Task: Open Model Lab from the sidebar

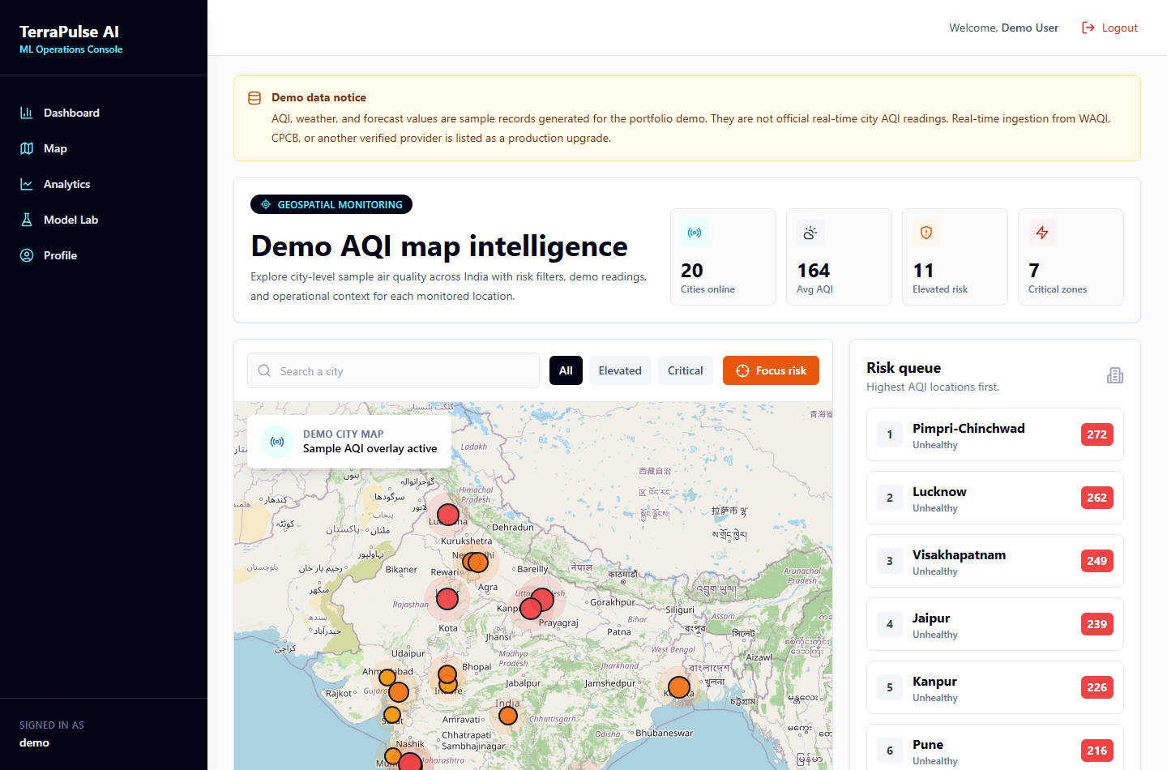Action: (x=104, y=220)
